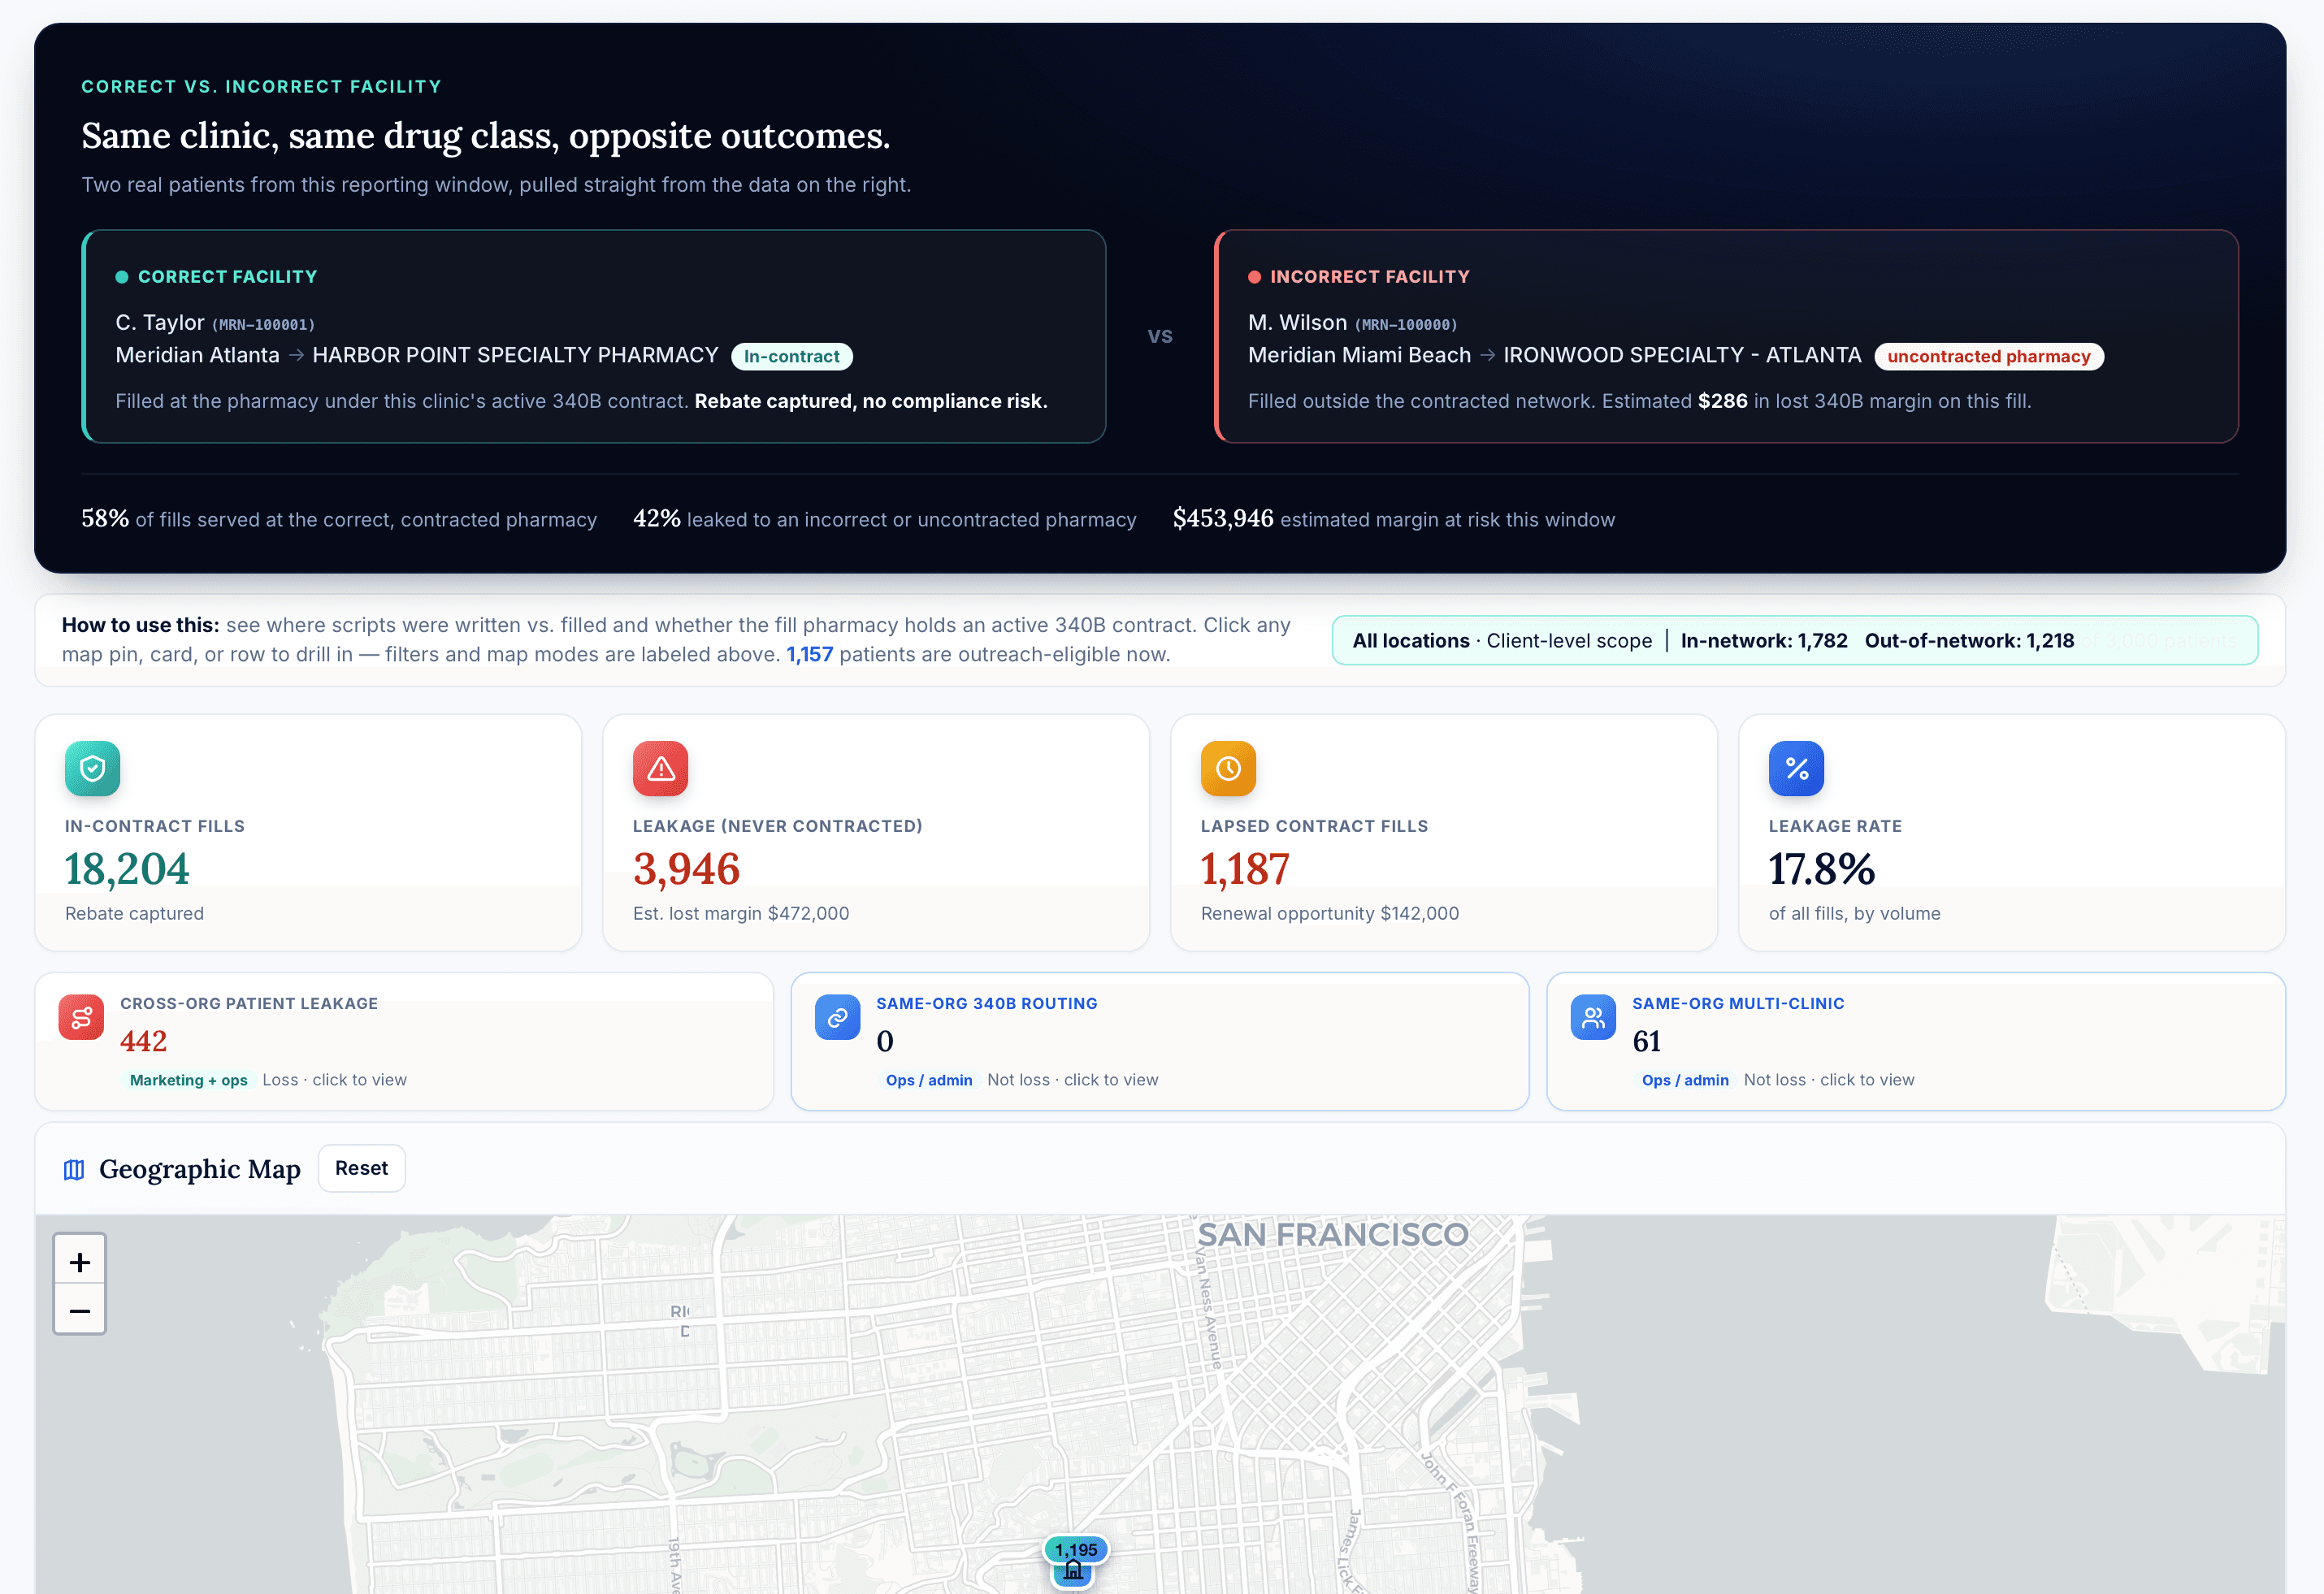The width and height of the screenshot is (2324, 1594).
Task: Click Ops / admin tag under 340B Routing
Action: point(928,1080)
